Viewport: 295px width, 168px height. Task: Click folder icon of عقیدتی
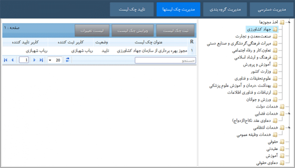[282, 149]
